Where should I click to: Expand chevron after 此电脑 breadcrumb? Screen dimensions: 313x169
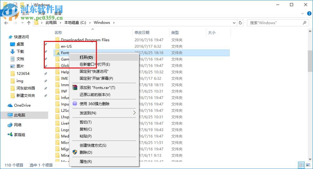click(60, 23)
